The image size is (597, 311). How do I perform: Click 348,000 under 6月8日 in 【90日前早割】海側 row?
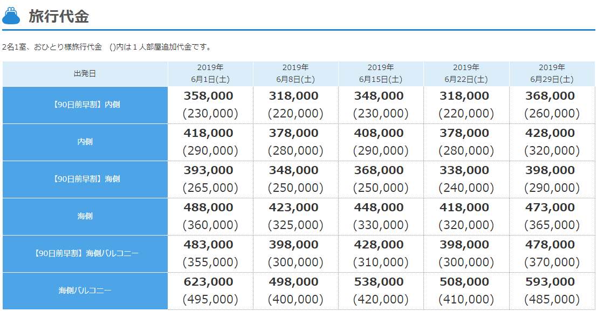293,170
